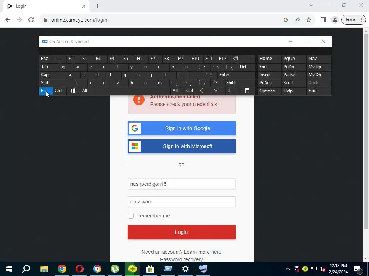Open Settings gear from taskbar

(x=186, y=269)
